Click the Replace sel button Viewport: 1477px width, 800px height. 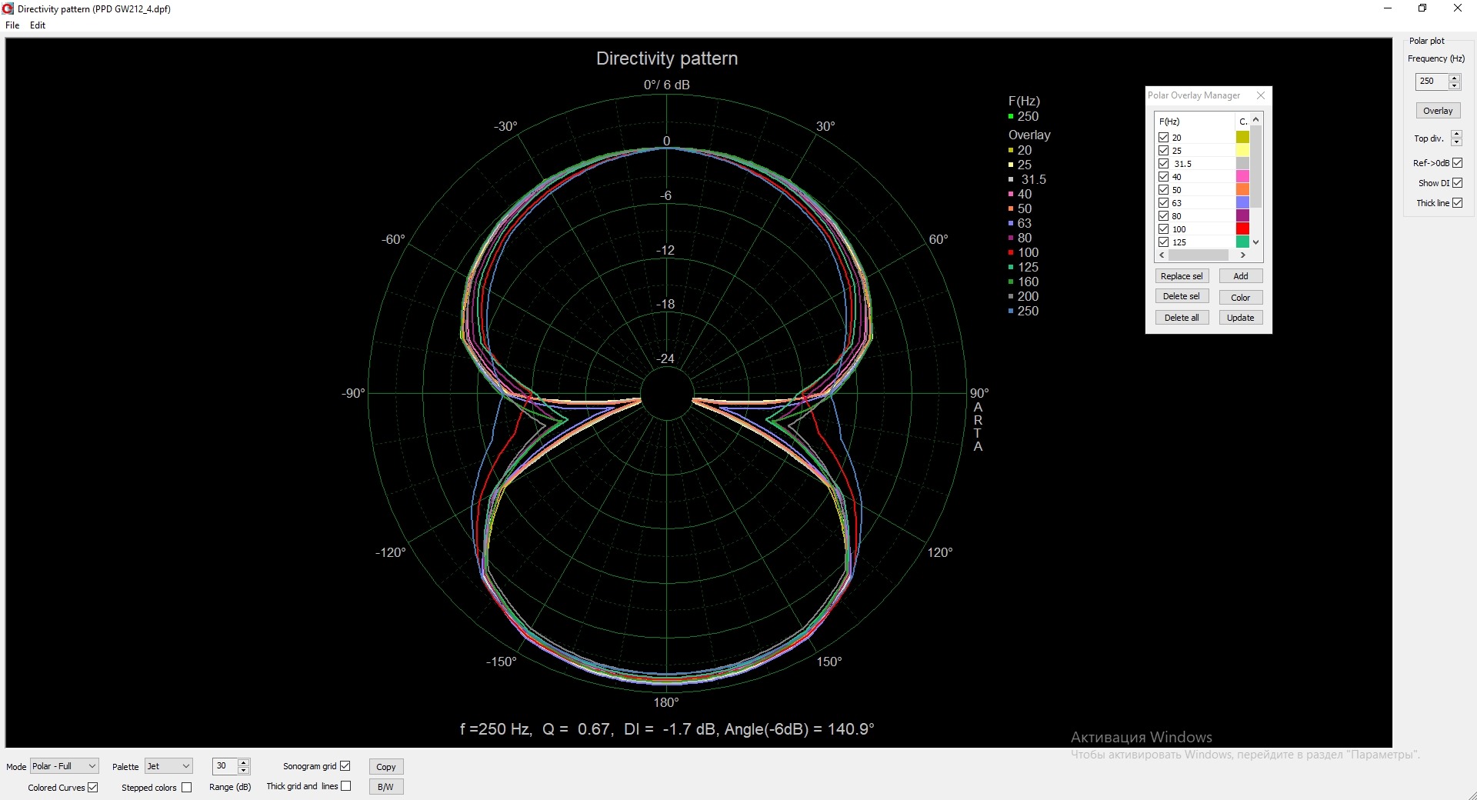point(1182,276)
